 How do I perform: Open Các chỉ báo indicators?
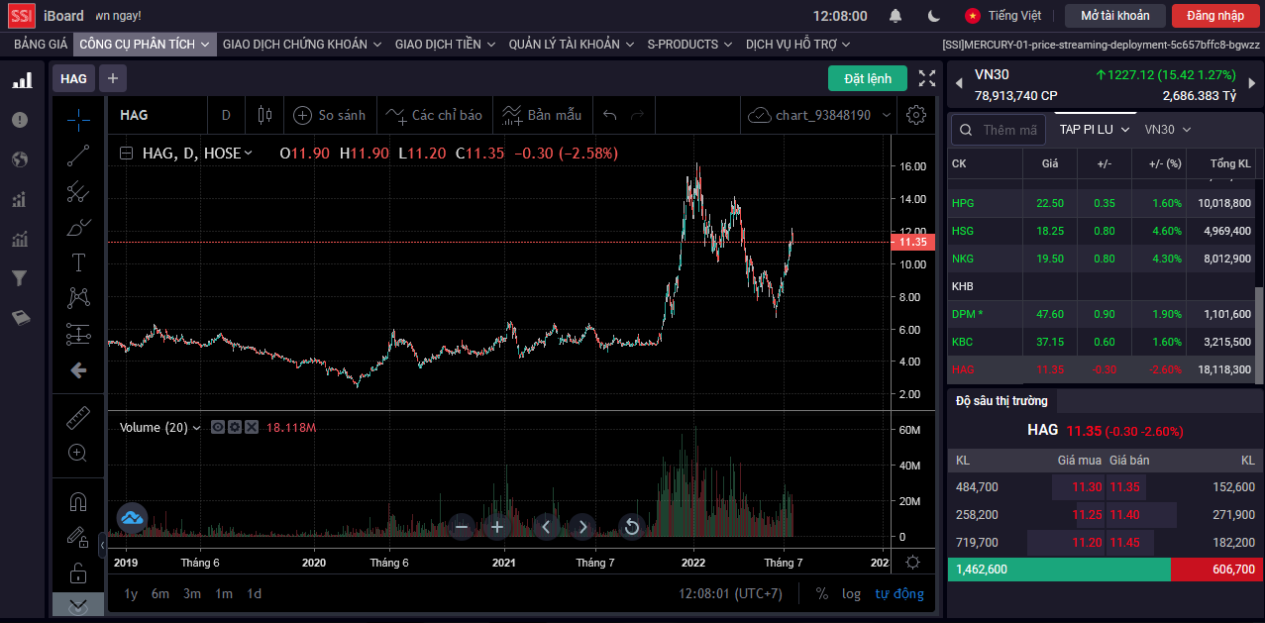(435, 115)
